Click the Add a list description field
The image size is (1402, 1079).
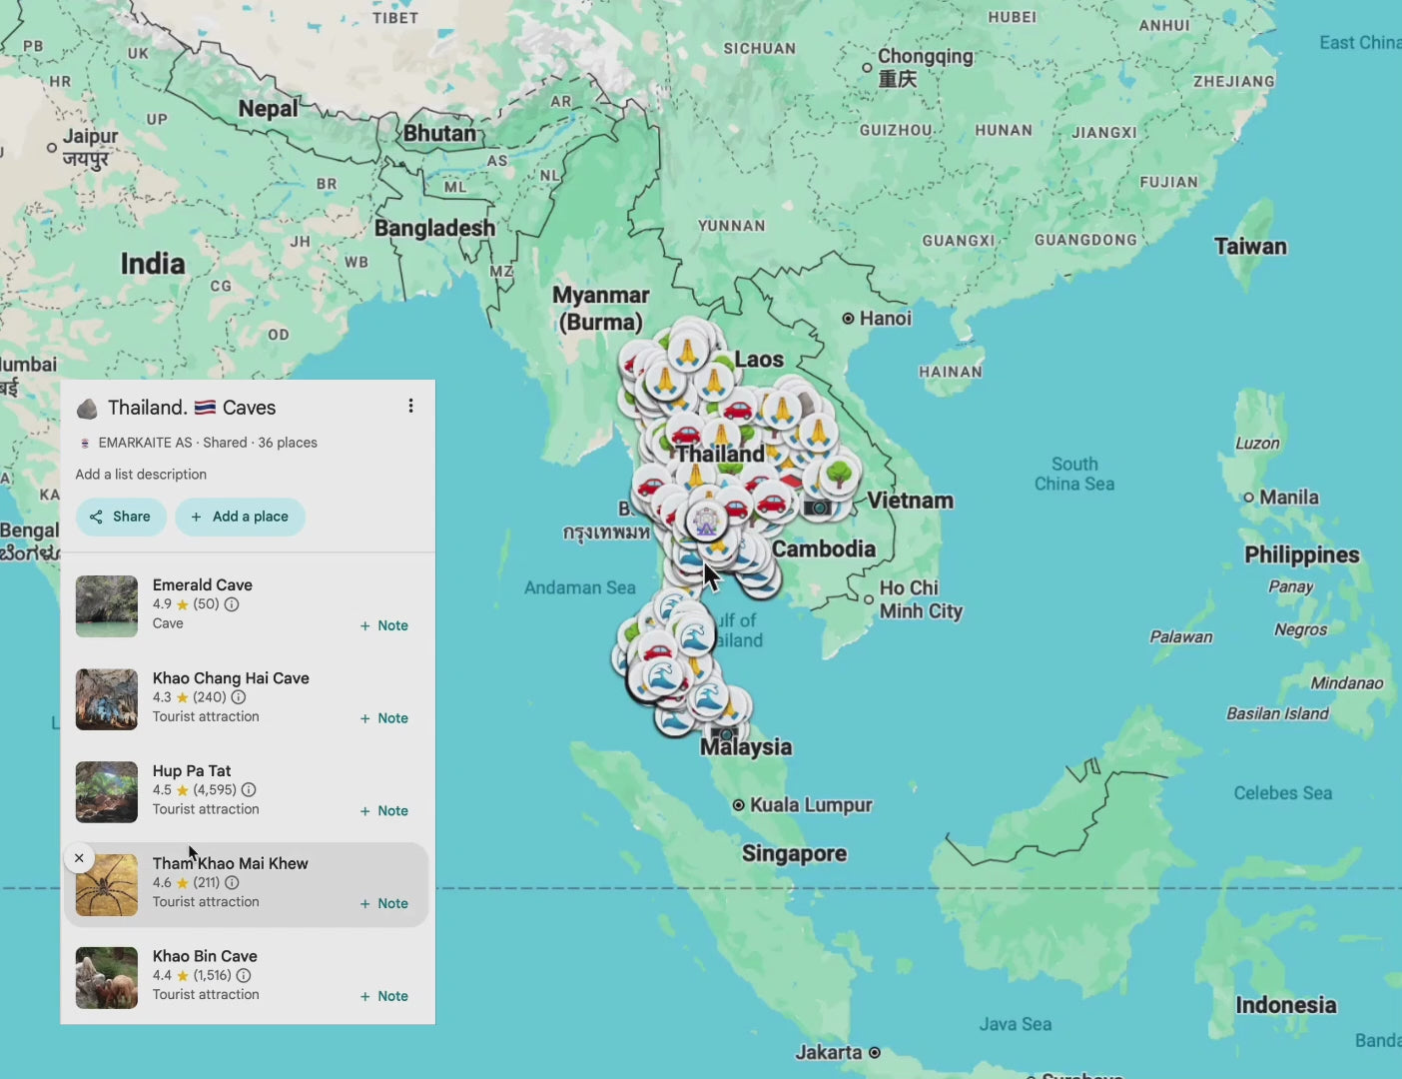click(141, 474)
